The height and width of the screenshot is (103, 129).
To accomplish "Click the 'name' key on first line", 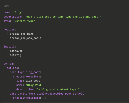I will click(7, 12).
